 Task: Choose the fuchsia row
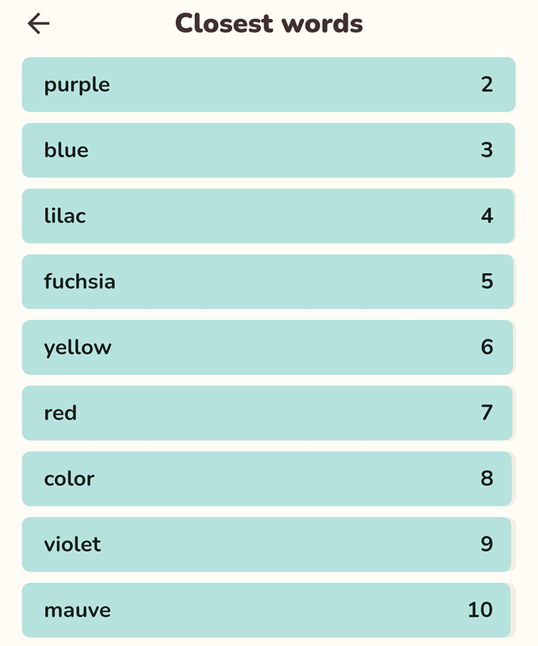point(268,282)
